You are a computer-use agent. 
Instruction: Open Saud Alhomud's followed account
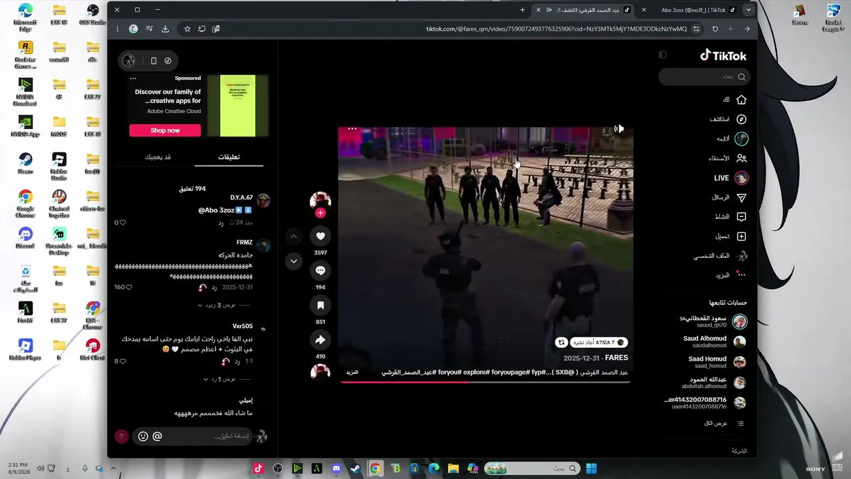715,342
